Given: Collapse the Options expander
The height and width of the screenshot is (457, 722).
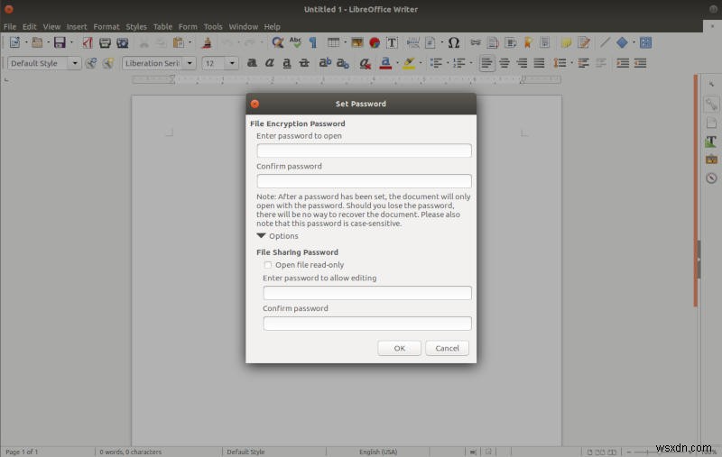Looking at the screenshot, I should point(261,236).
